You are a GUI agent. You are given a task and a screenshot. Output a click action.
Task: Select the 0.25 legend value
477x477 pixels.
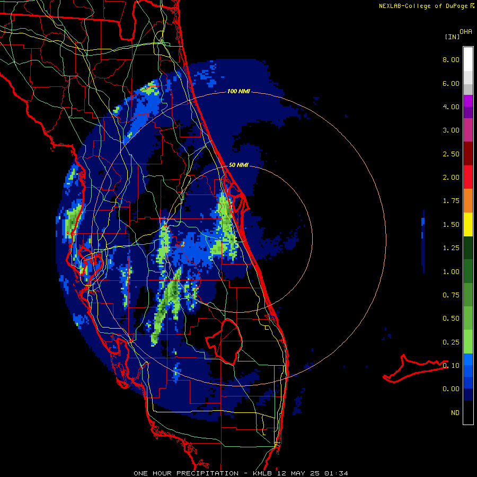point(451,342)
